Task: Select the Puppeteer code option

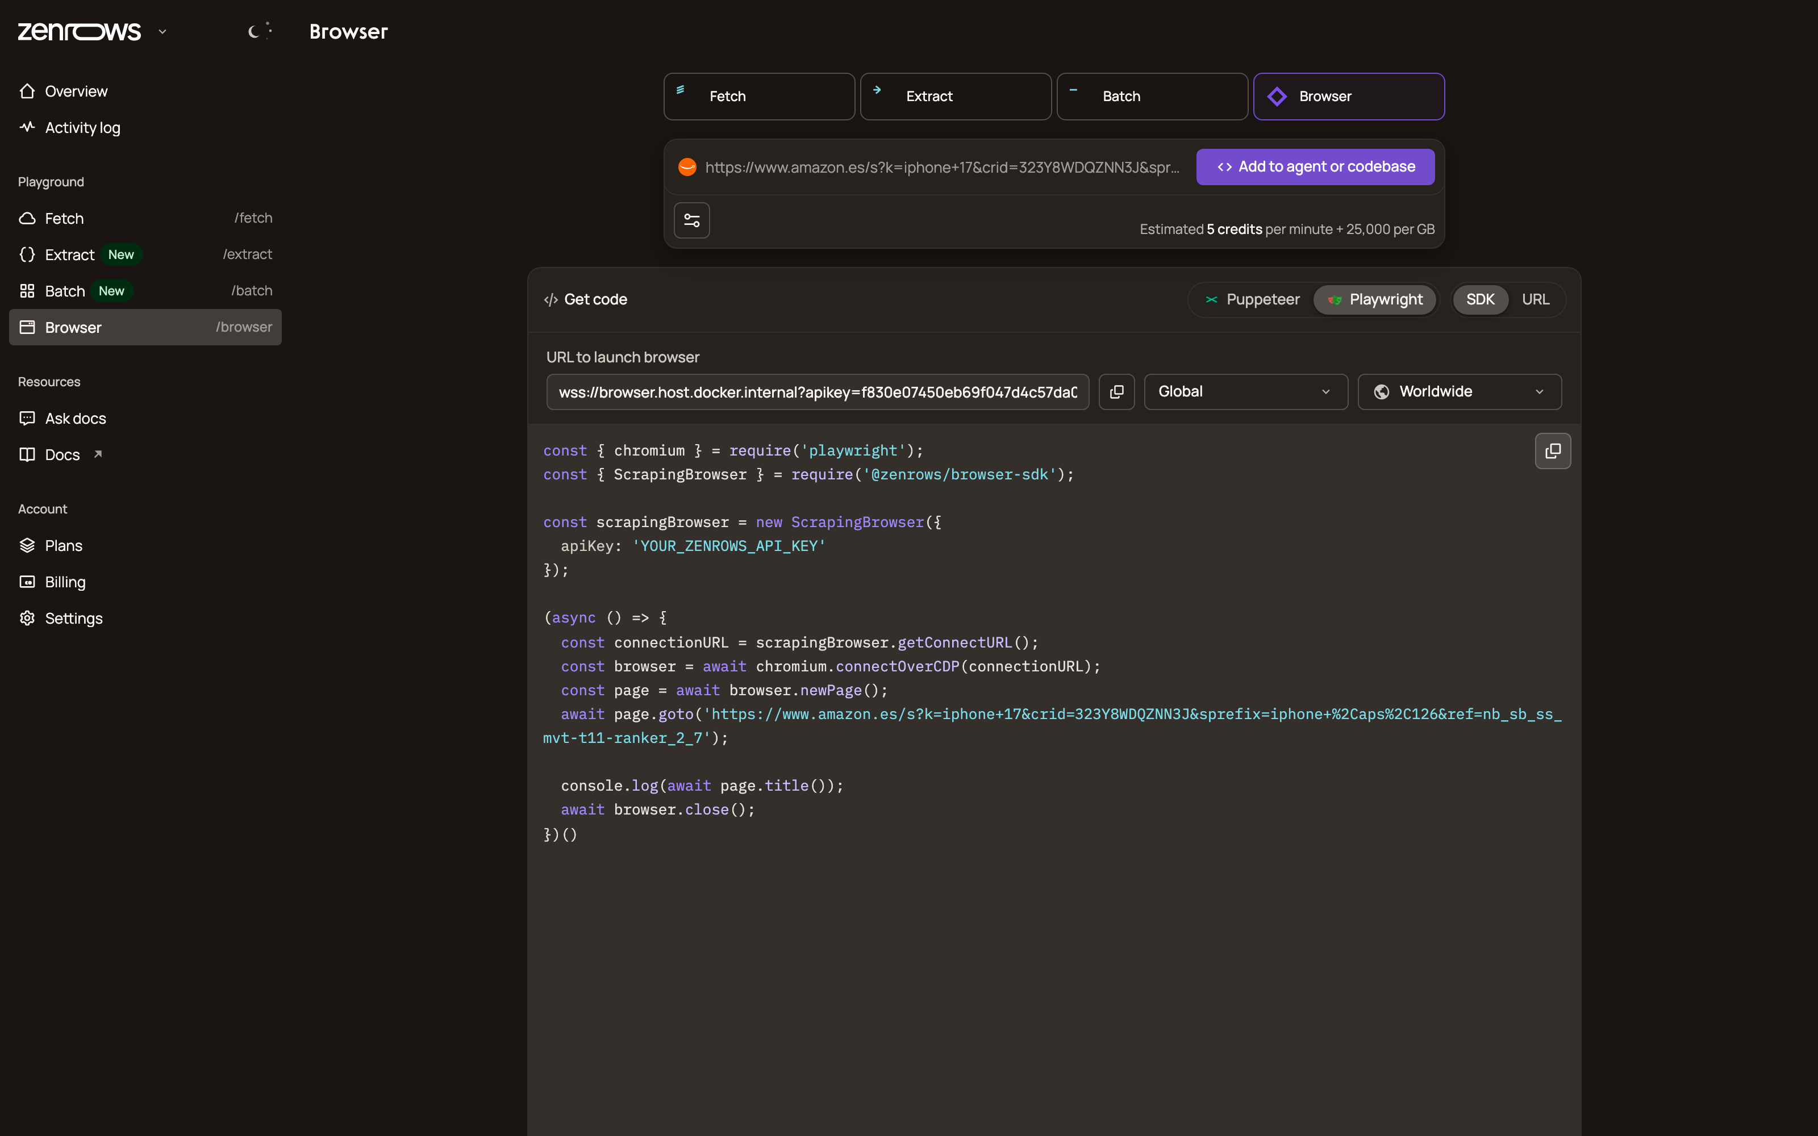Action: click(1252, 299)
